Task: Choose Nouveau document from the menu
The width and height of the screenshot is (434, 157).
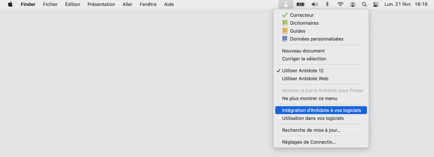Action: (x=303, y=51)
